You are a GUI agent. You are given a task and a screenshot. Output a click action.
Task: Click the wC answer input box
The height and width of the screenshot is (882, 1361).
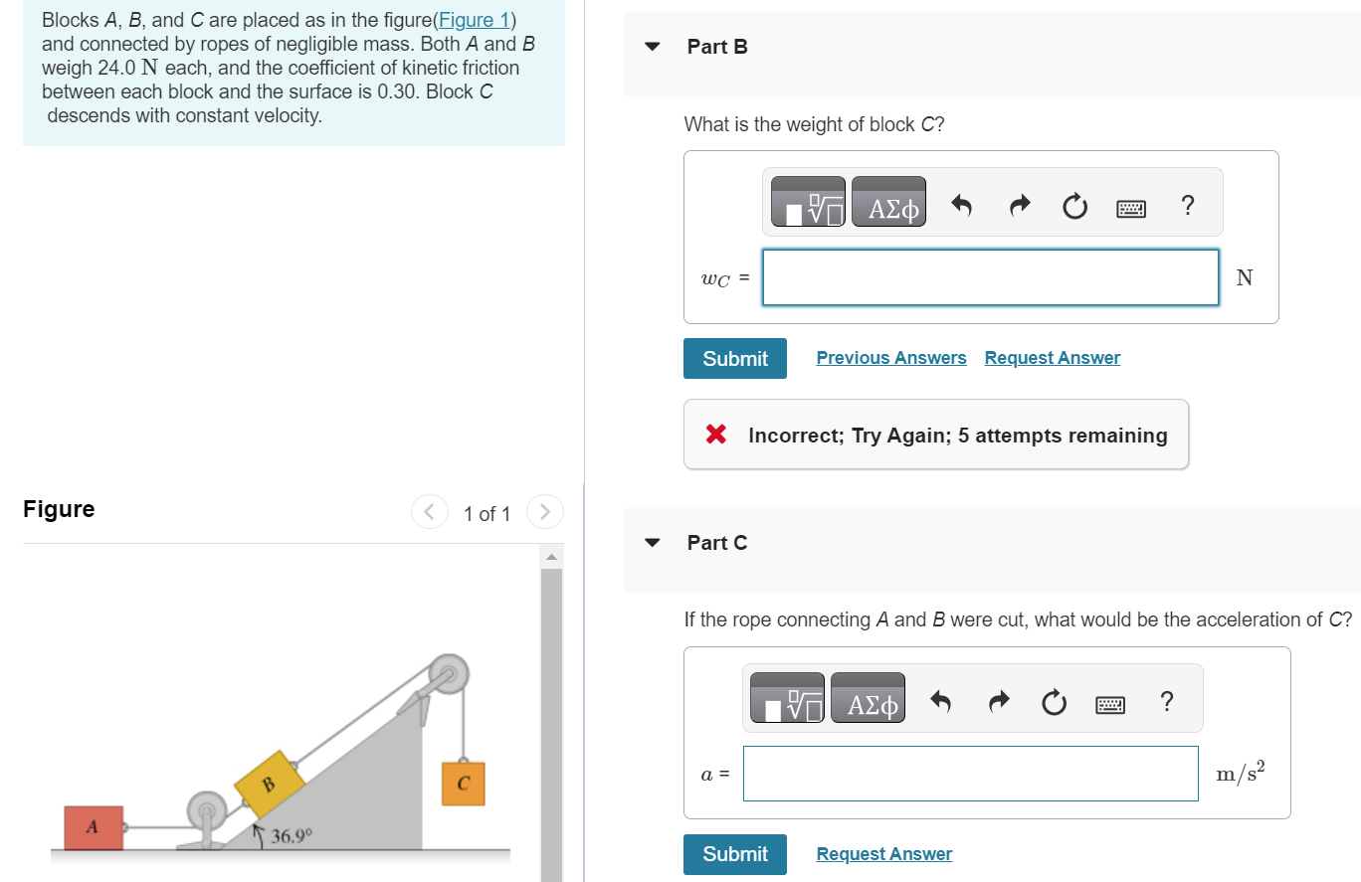coord(990,277)
